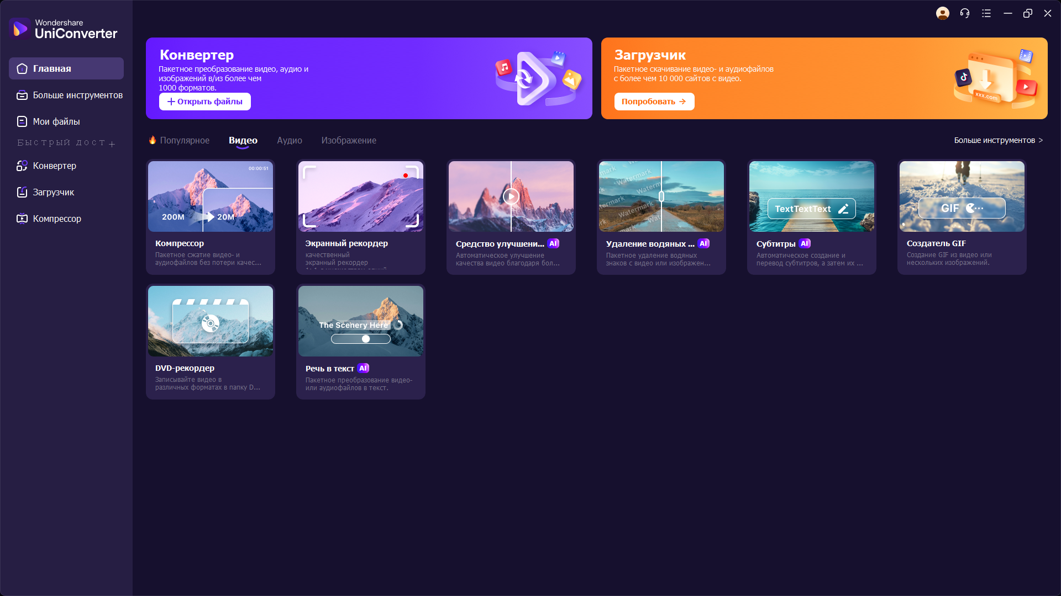Go to Больше инструментов in the sidebar
The image size is (1061, 596).
77,95
